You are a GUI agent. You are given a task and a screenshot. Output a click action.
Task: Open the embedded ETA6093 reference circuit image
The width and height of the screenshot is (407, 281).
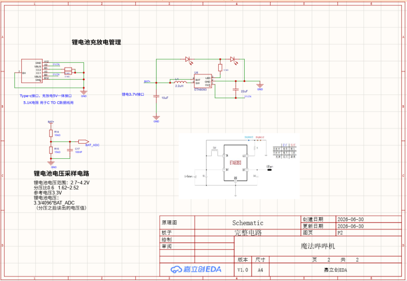click(239, 166)
